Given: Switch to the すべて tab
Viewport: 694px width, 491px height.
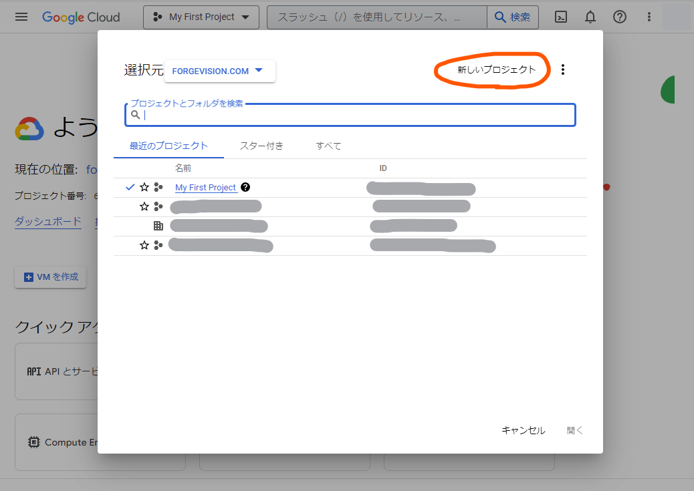Looking at the screenshot, I should point(328,145).
